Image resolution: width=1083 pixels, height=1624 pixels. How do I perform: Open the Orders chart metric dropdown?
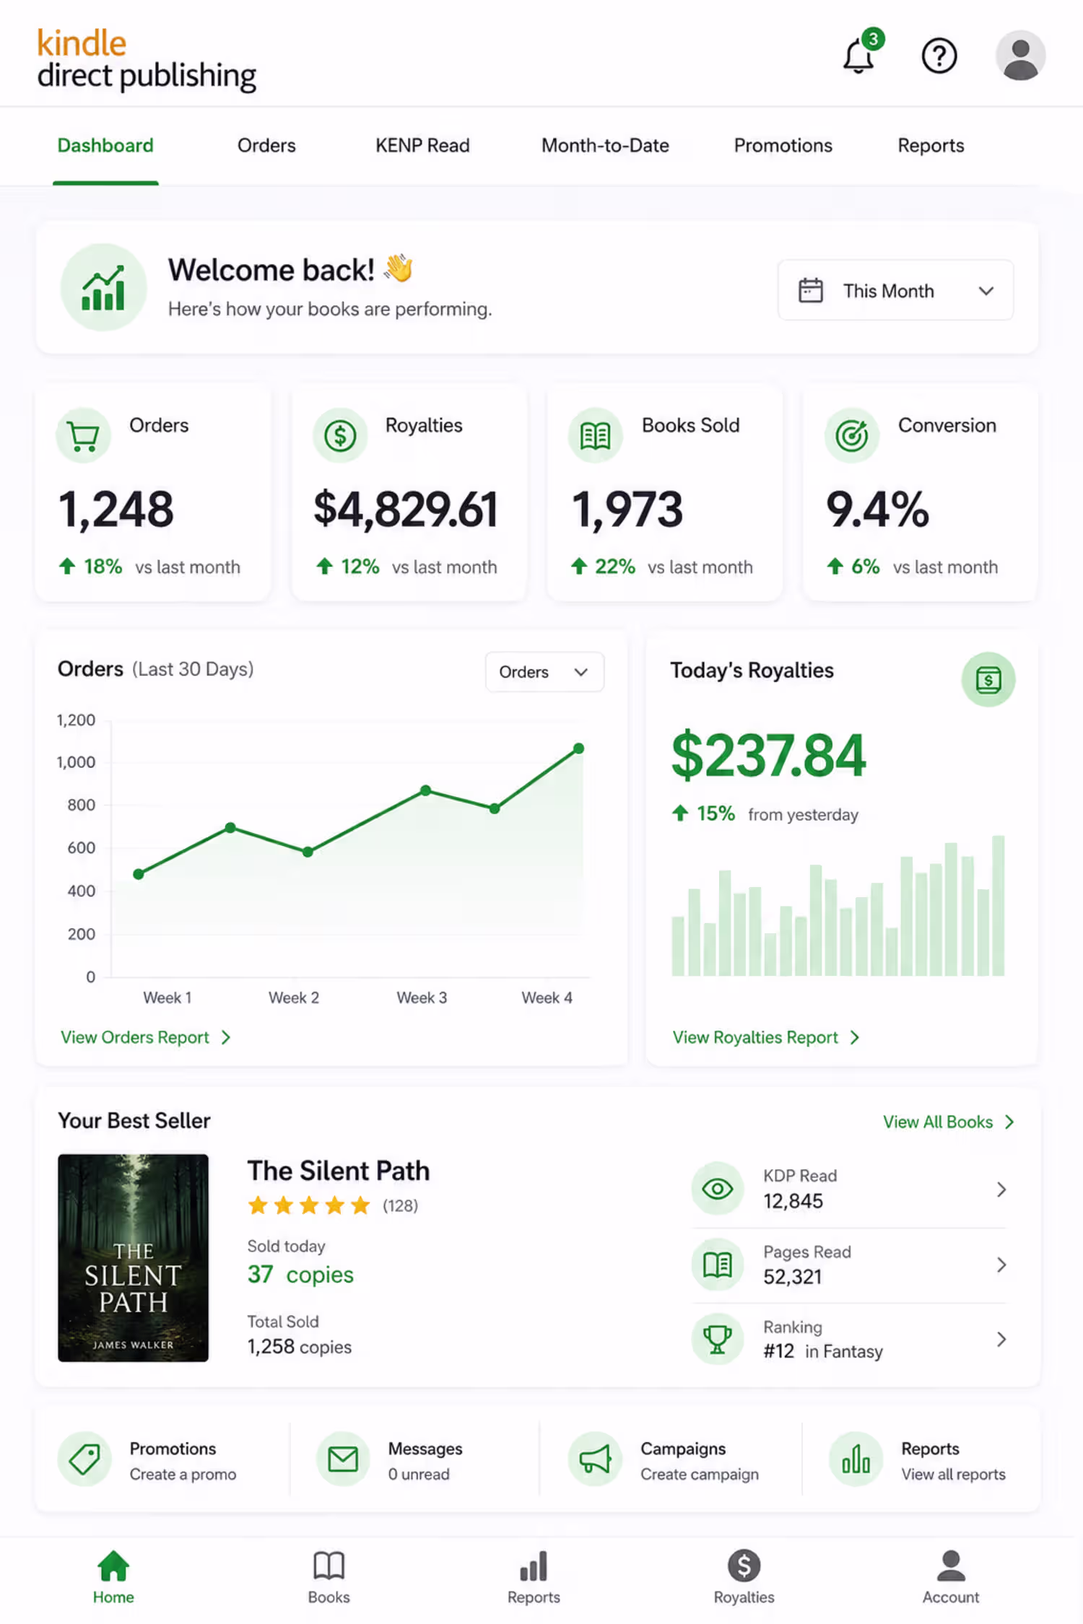544,672
